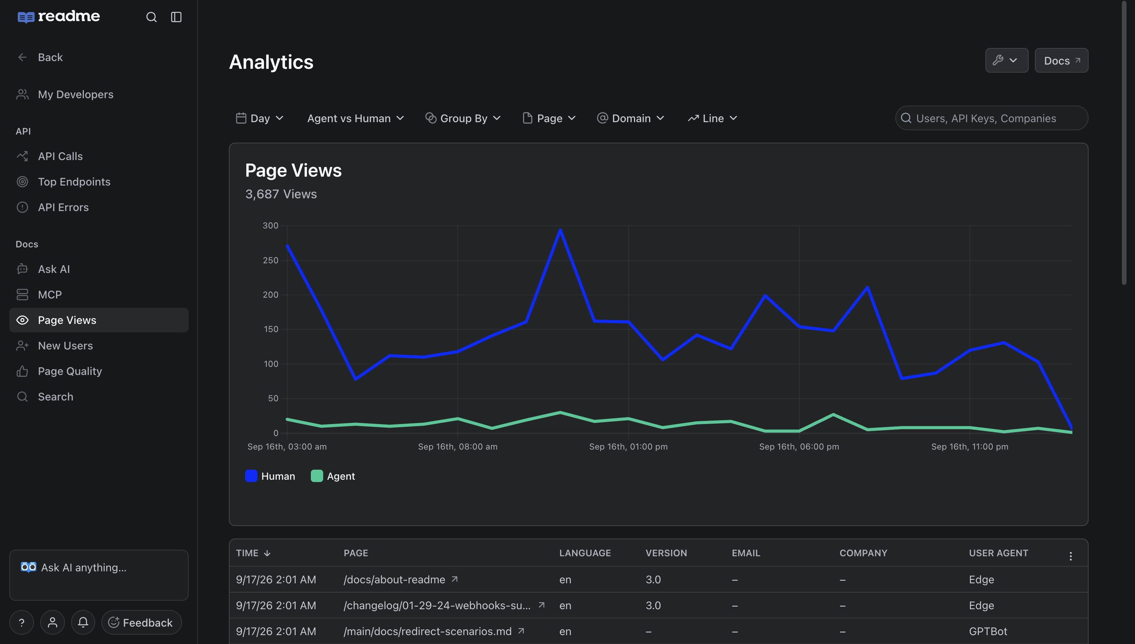Collapse sidebar using the panel icon
This screenshot has height=644, width=1135.
point(176,17)
